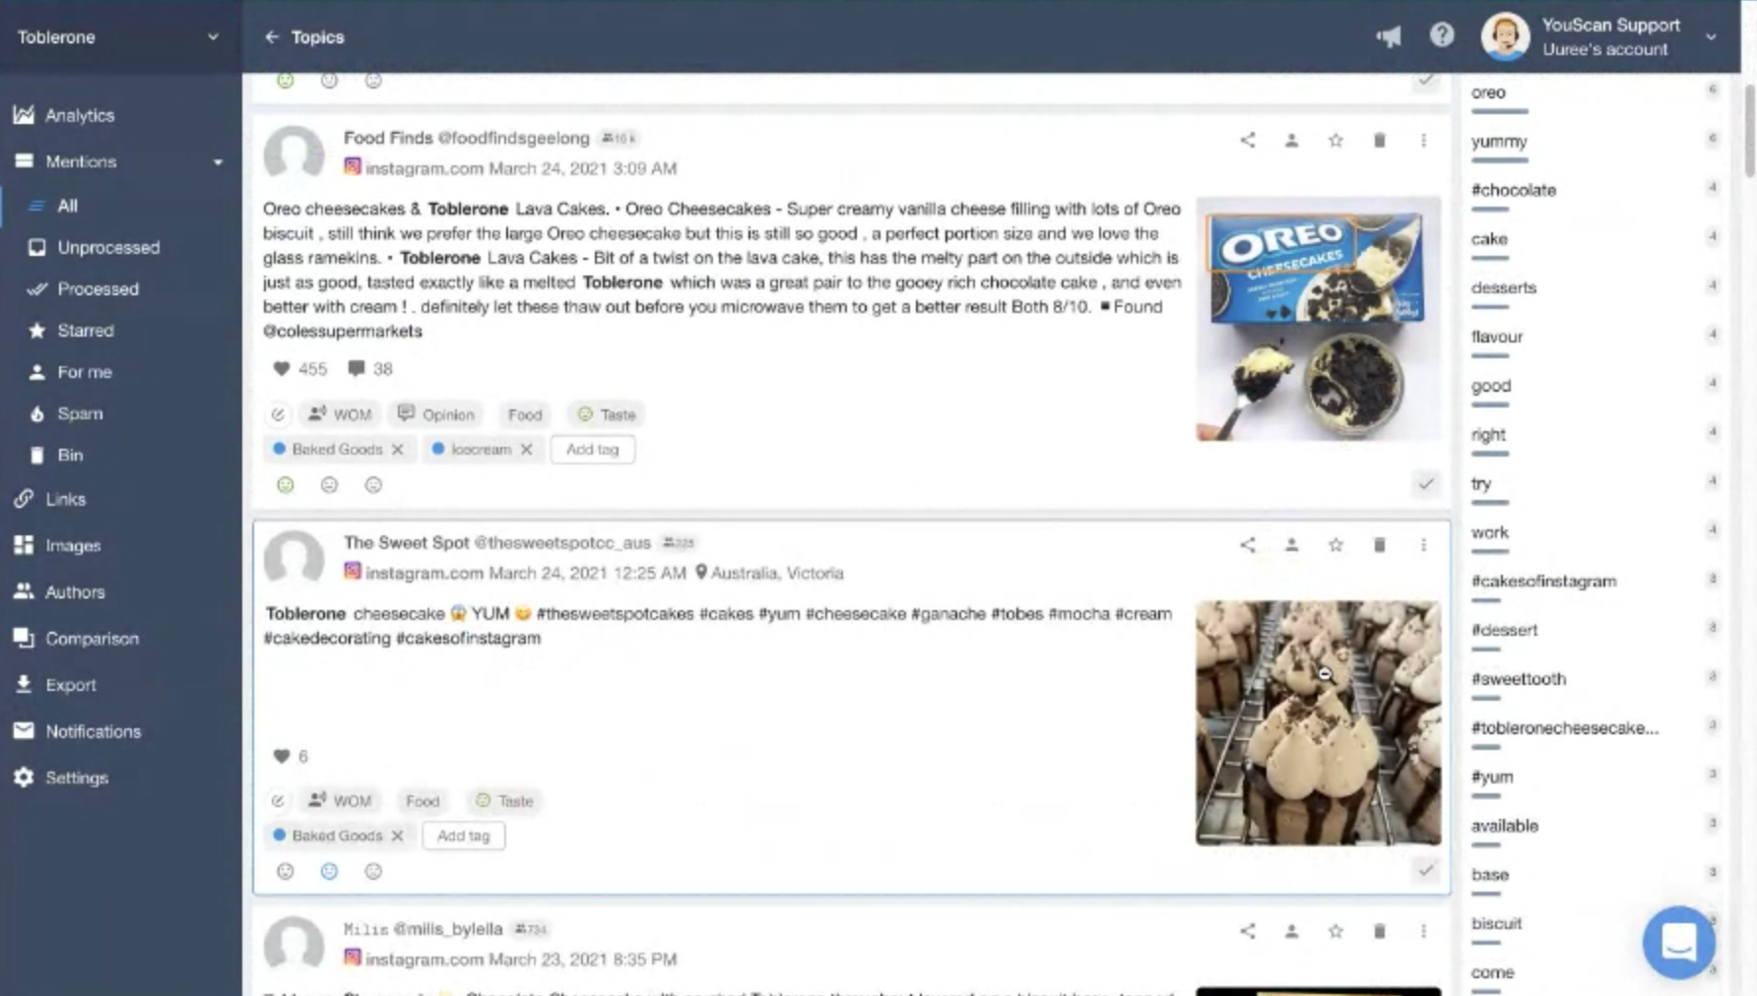1757x996 pixels.
Task: Mark Food Finds post as processed
Action: (1425, 483)
